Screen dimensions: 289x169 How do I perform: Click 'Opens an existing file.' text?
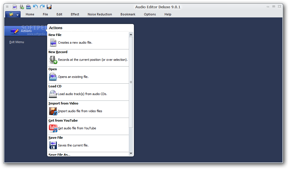click(x=73, y=77)
